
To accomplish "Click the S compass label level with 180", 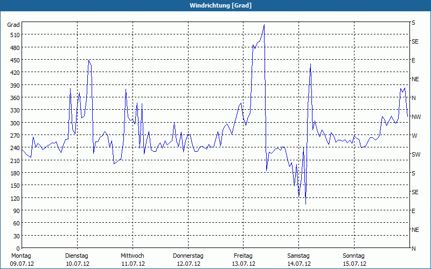I will [x=413, y=173].
